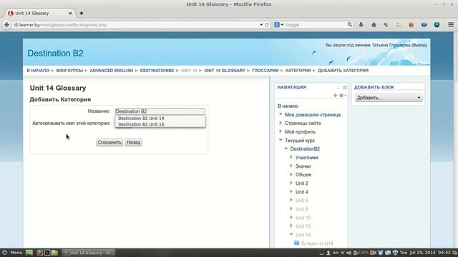Click the orange round extension icon in toolbar
Image resolution: width=458 pixels, height=257 pixels.
(x=411, y=25)
